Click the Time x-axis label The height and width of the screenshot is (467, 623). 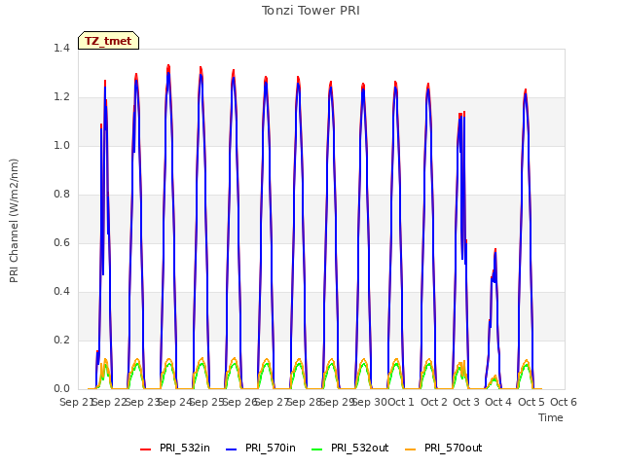point(551,417)
